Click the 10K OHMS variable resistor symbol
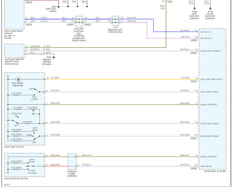 click(33, 110)
